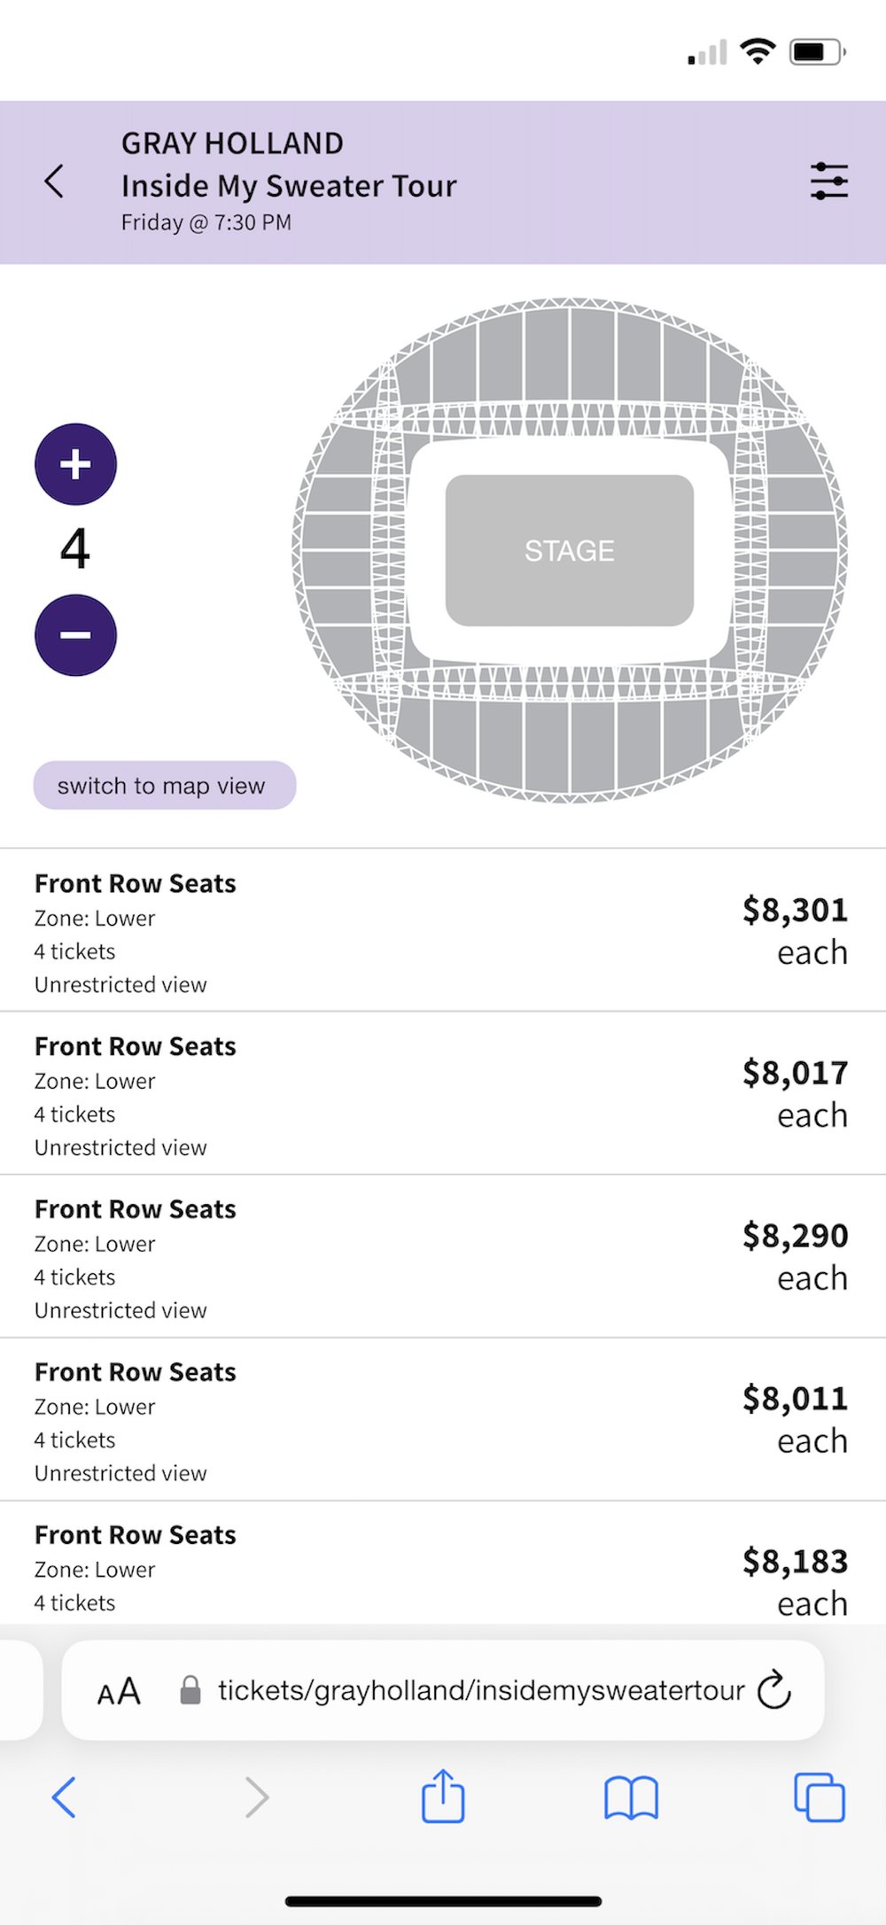Click the lock icon in address bar
This screenshot has width=886, height=1925.
[x=190, y=1690]
